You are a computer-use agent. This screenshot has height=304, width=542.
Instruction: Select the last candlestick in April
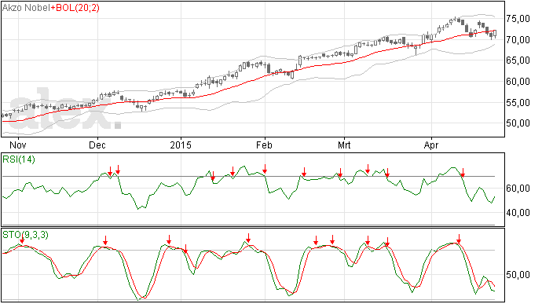coord(495,34)
